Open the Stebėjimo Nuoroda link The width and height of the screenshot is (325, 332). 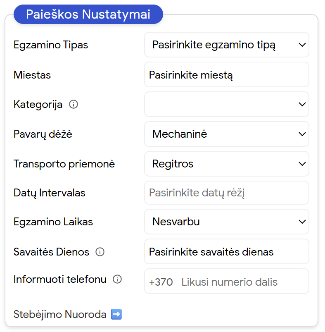61,314
